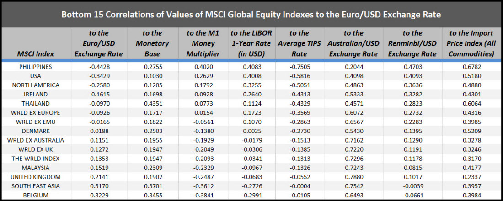Click the Malaysia monetary base value 0.2309
Image resolution: width=503 pixels, height=201 pixels.
click(x=152, y=167)
